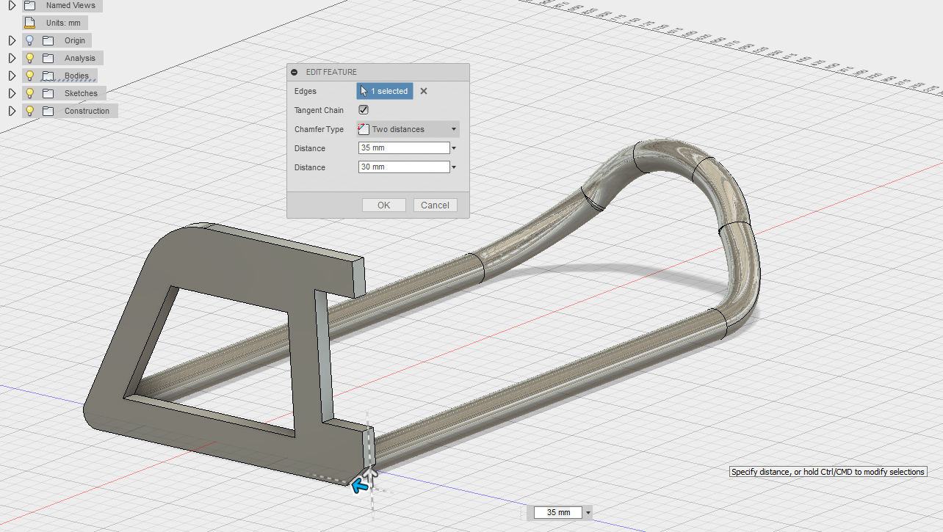Collapse the Edit Feature dialog with minus icon
This screenshot has height=532, width=943.
[x=295, y=73]
